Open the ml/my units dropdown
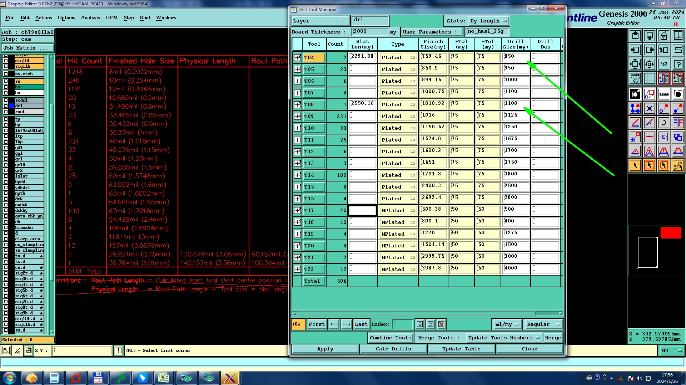The image size is (686, 385). tap(507, 324)
